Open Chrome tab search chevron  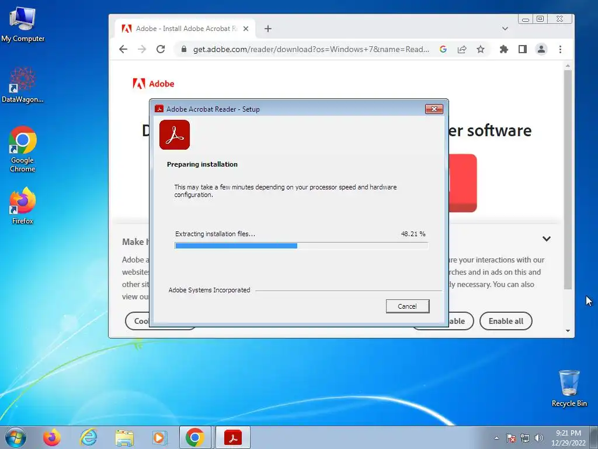pyautogui.click(x=505, y=29)
